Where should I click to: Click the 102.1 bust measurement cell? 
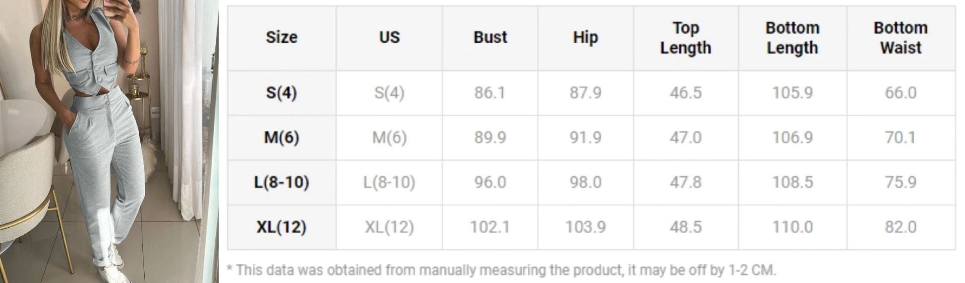tap(490, 227)
